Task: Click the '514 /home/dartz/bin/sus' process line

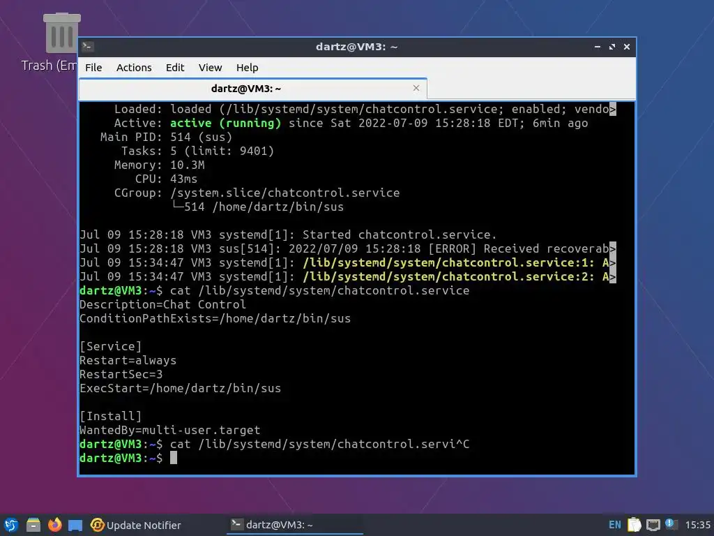Action: pyautogui.click(x=258, y=207)
